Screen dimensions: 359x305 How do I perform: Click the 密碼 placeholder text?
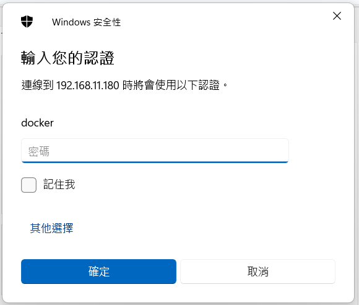(x=39, y=151)
